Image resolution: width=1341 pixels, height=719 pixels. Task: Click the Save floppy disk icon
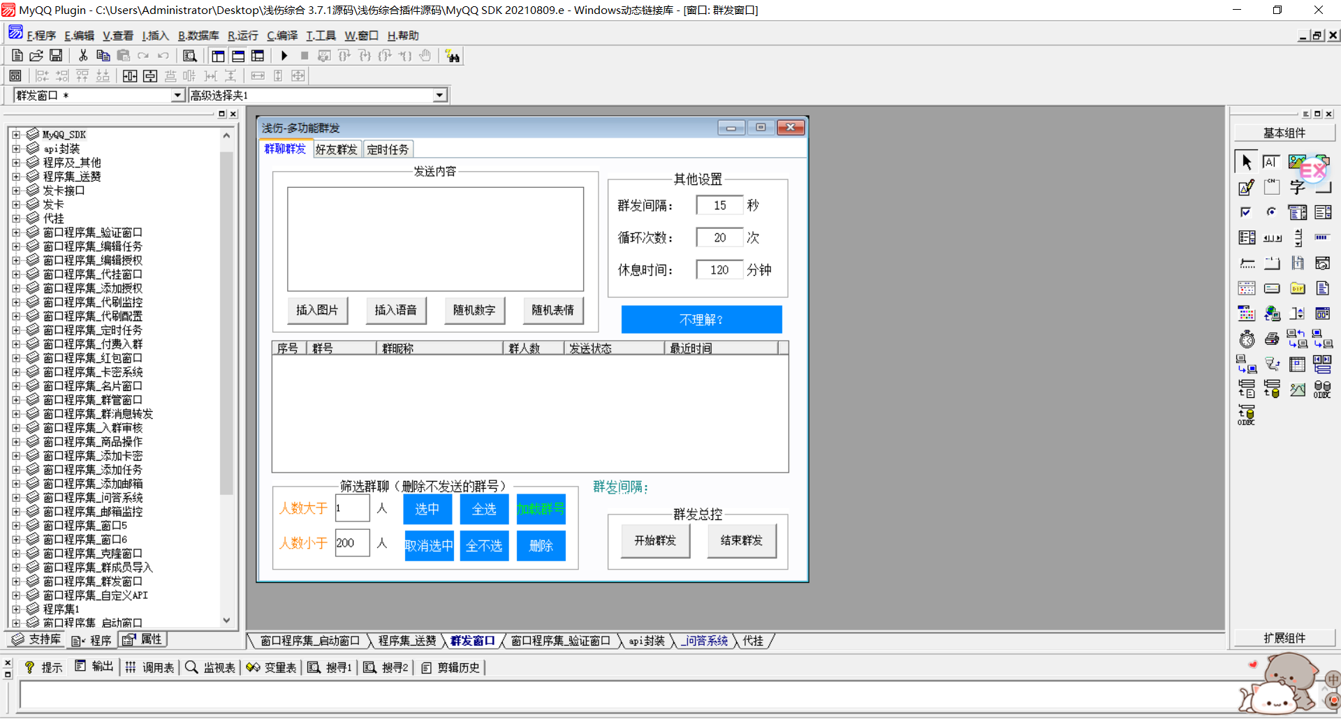click(x=56, y=56)
